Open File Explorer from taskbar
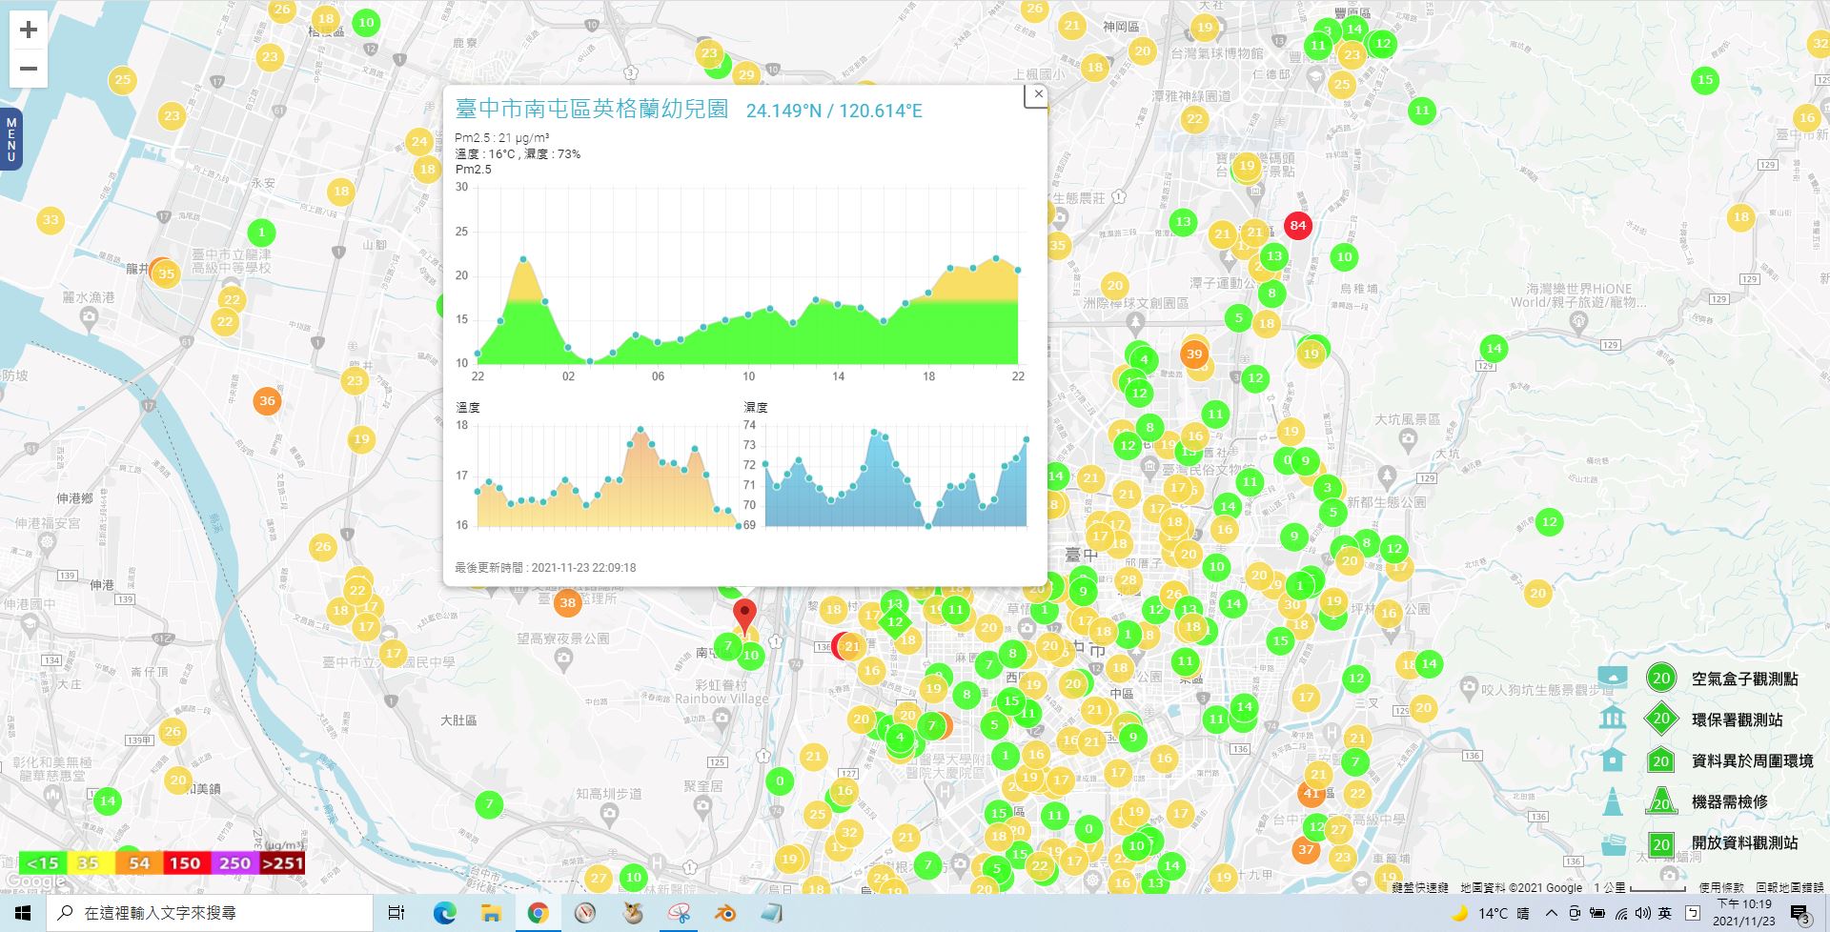 click(491, 913)
